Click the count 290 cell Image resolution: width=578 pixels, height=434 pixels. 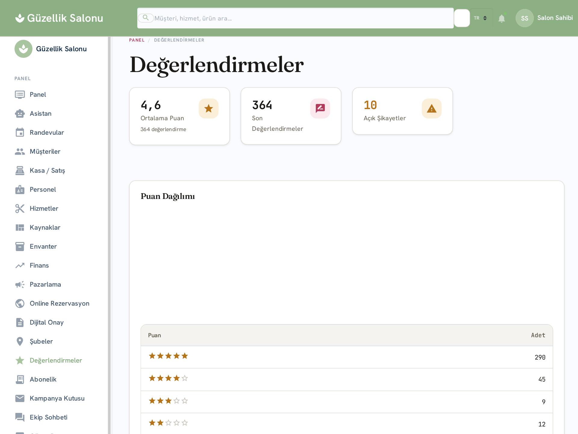pyautogui.click(x=540, y=357)
